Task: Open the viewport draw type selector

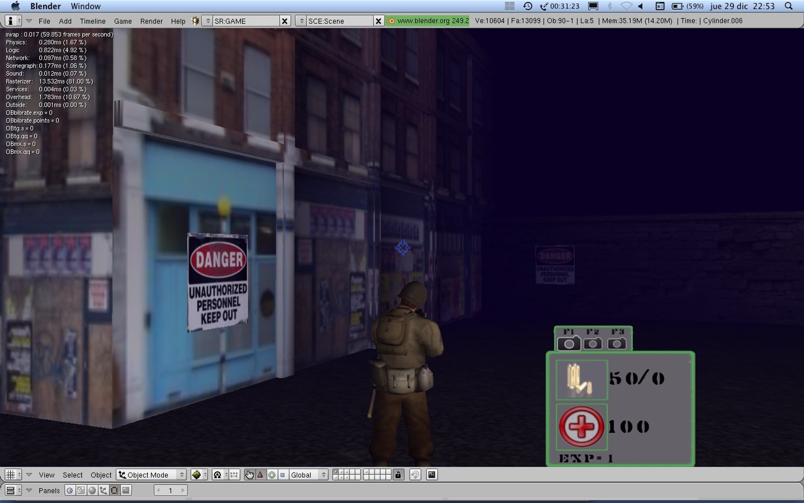Action: (199, 475)
